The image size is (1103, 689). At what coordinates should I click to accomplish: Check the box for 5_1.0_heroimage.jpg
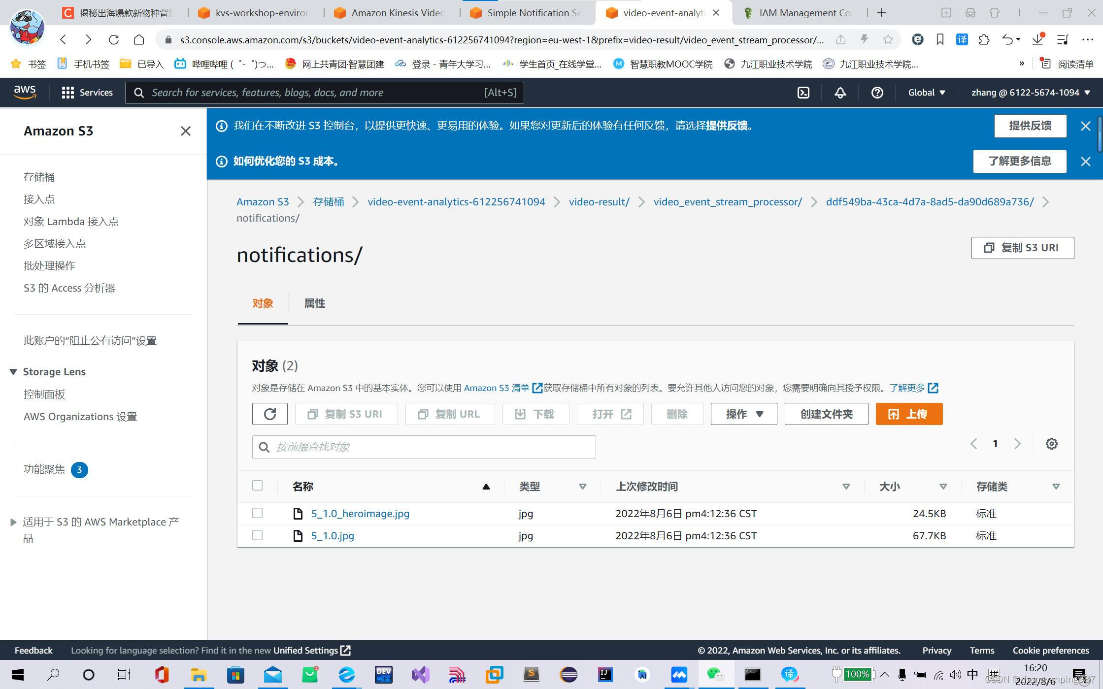click(257, 513)
